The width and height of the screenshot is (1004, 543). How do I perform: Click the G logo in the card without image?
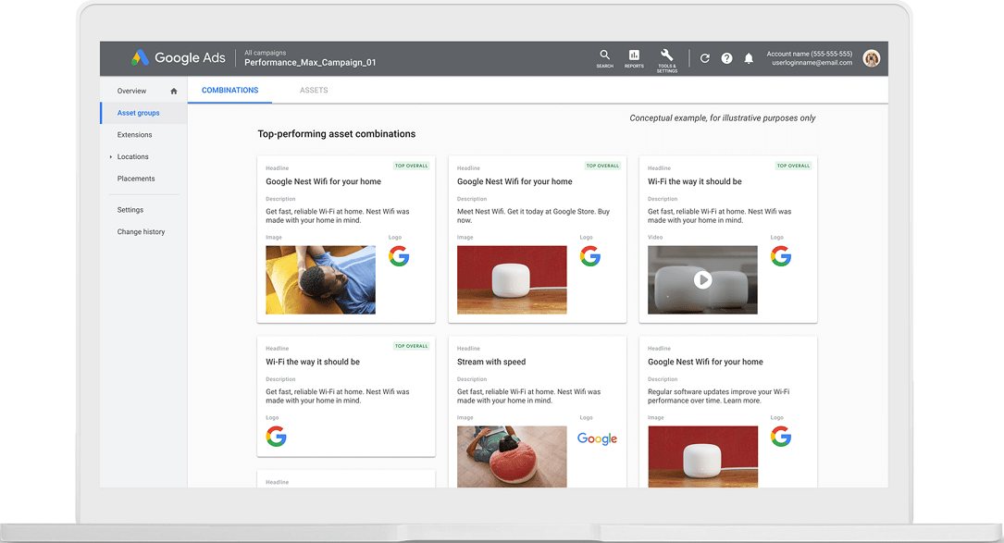coord(276,437)
